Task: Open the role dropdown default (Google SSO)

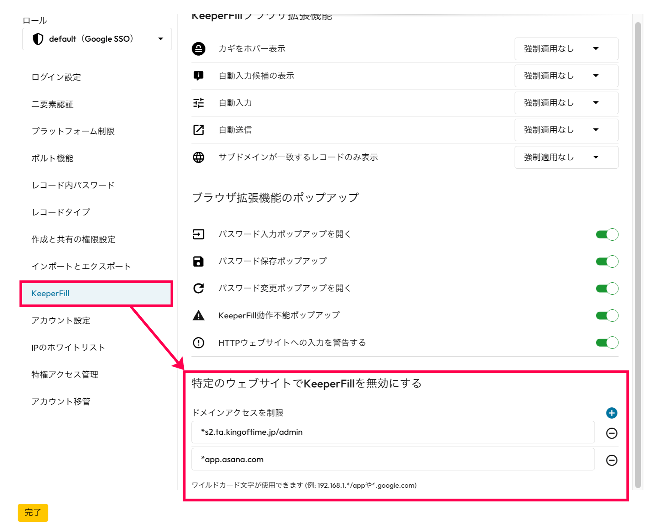Action: (x=97, y=39)
